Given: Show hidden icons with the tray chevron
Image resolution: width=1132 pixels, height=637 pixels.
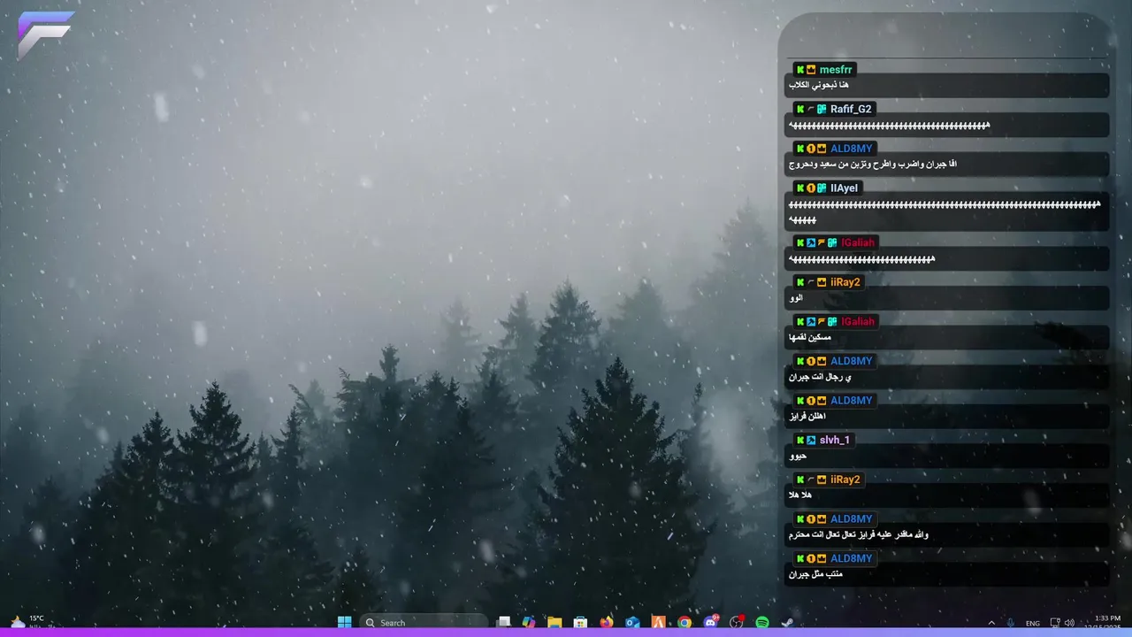Looking at the screenshot, I should (x=991, y=623).
